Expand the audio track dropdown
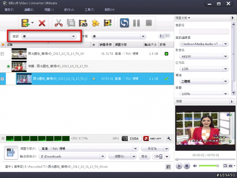Screen dimensions: 237x178 point(74,36)
